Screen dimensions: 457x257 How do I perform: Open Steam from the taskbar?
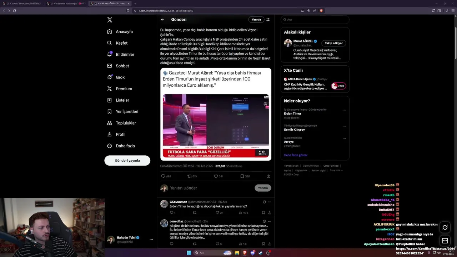coord(260,253)
